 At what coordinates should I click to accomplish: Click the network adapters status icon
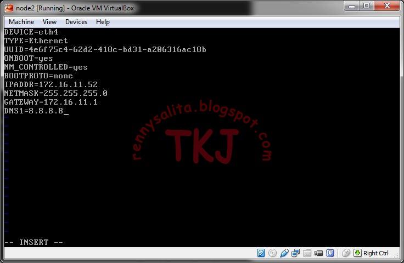295,253
